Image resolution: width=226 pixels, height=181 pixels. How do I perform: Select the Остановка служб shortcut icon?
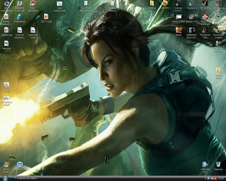click(7, 98)
